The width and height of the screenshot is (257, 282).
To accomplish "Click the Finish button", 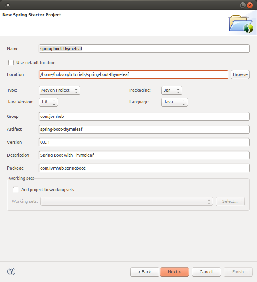I will point(238,272).
